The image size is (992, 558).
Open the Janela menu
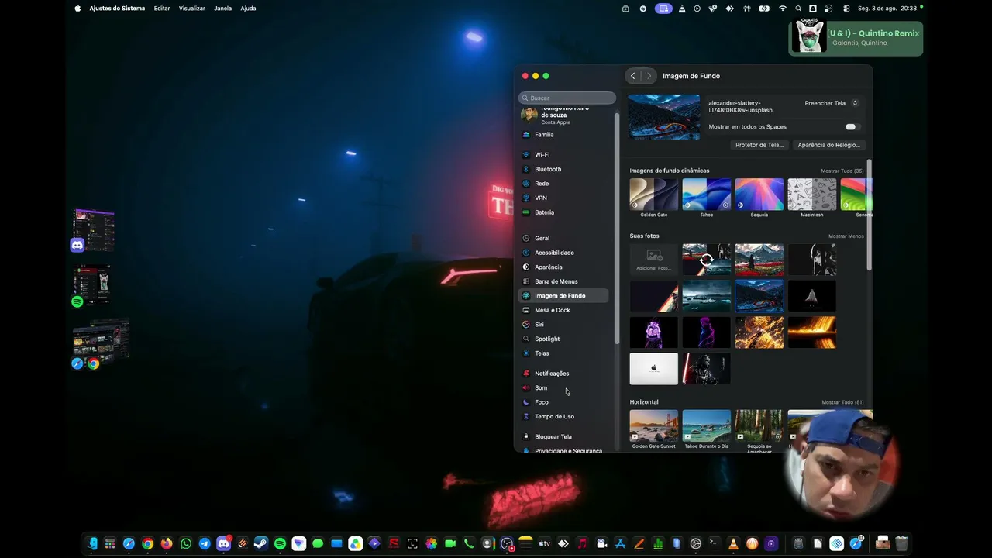[x=223, y=9]
